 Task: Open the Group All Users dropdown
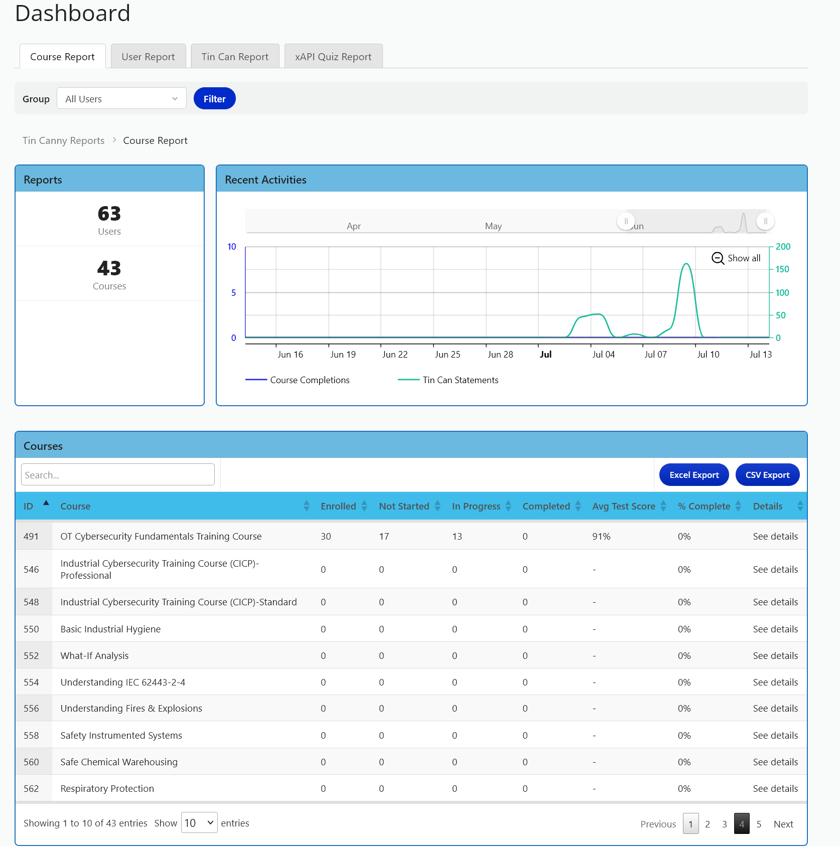click(121, 98)
